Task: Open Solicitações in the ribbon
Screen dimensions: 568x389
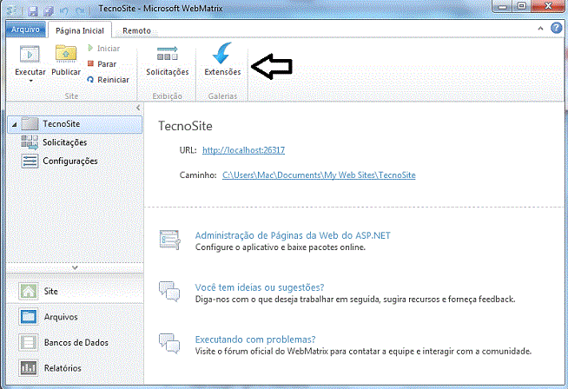Action: coord(168,61)
